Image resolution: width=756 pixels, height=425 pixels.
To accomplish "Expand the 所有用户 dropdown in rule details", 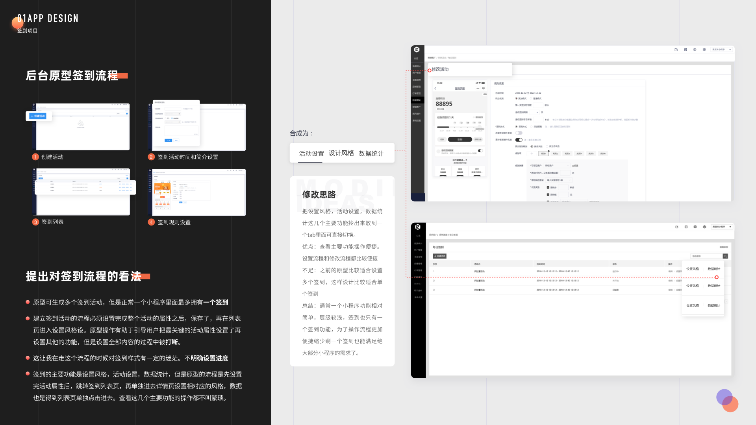I will click(557, 166).
